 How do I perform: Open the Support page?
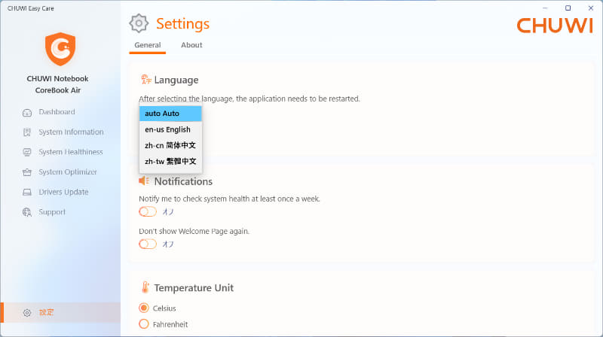(52, 212)
